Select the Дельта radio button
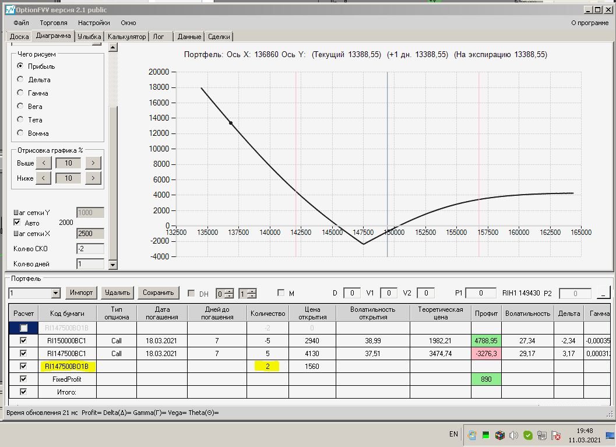 pyautogui.click(x=20, y=79)
